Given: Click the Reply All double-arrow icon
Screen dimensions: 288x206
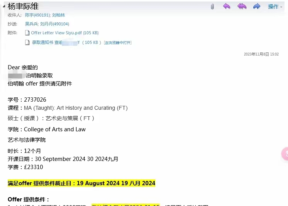Looking at the screenshot, I should click(242, 6).
